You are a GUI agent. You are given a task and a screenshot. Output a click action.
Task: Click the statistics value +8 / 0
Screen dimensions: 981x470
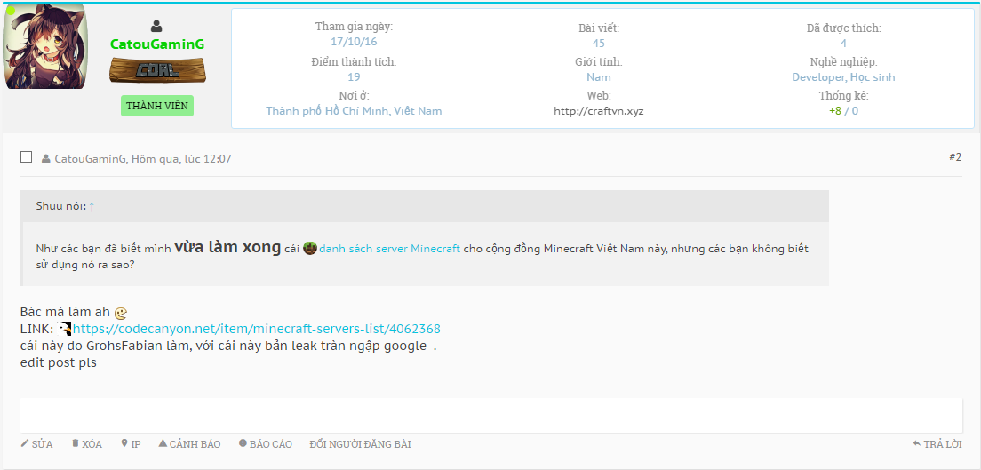[x=843, y=111]
